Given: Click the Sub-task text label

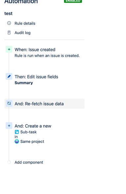Looking at the screenshot, I should click(x=28, y=132).
